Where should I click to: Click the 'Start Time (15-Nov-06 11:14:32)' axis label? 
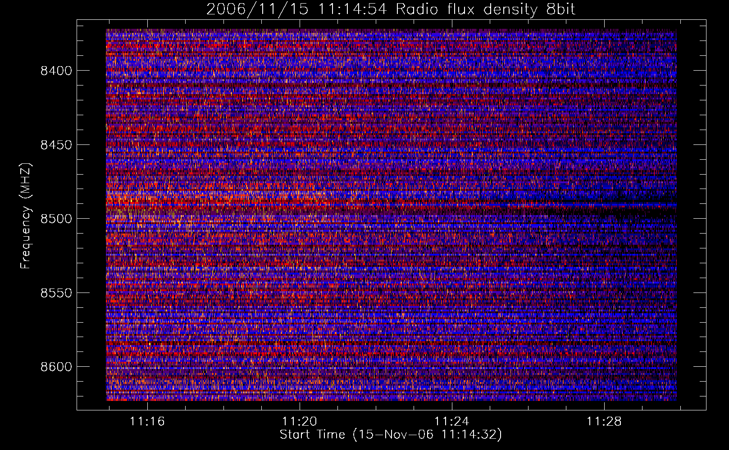(391, 435)
